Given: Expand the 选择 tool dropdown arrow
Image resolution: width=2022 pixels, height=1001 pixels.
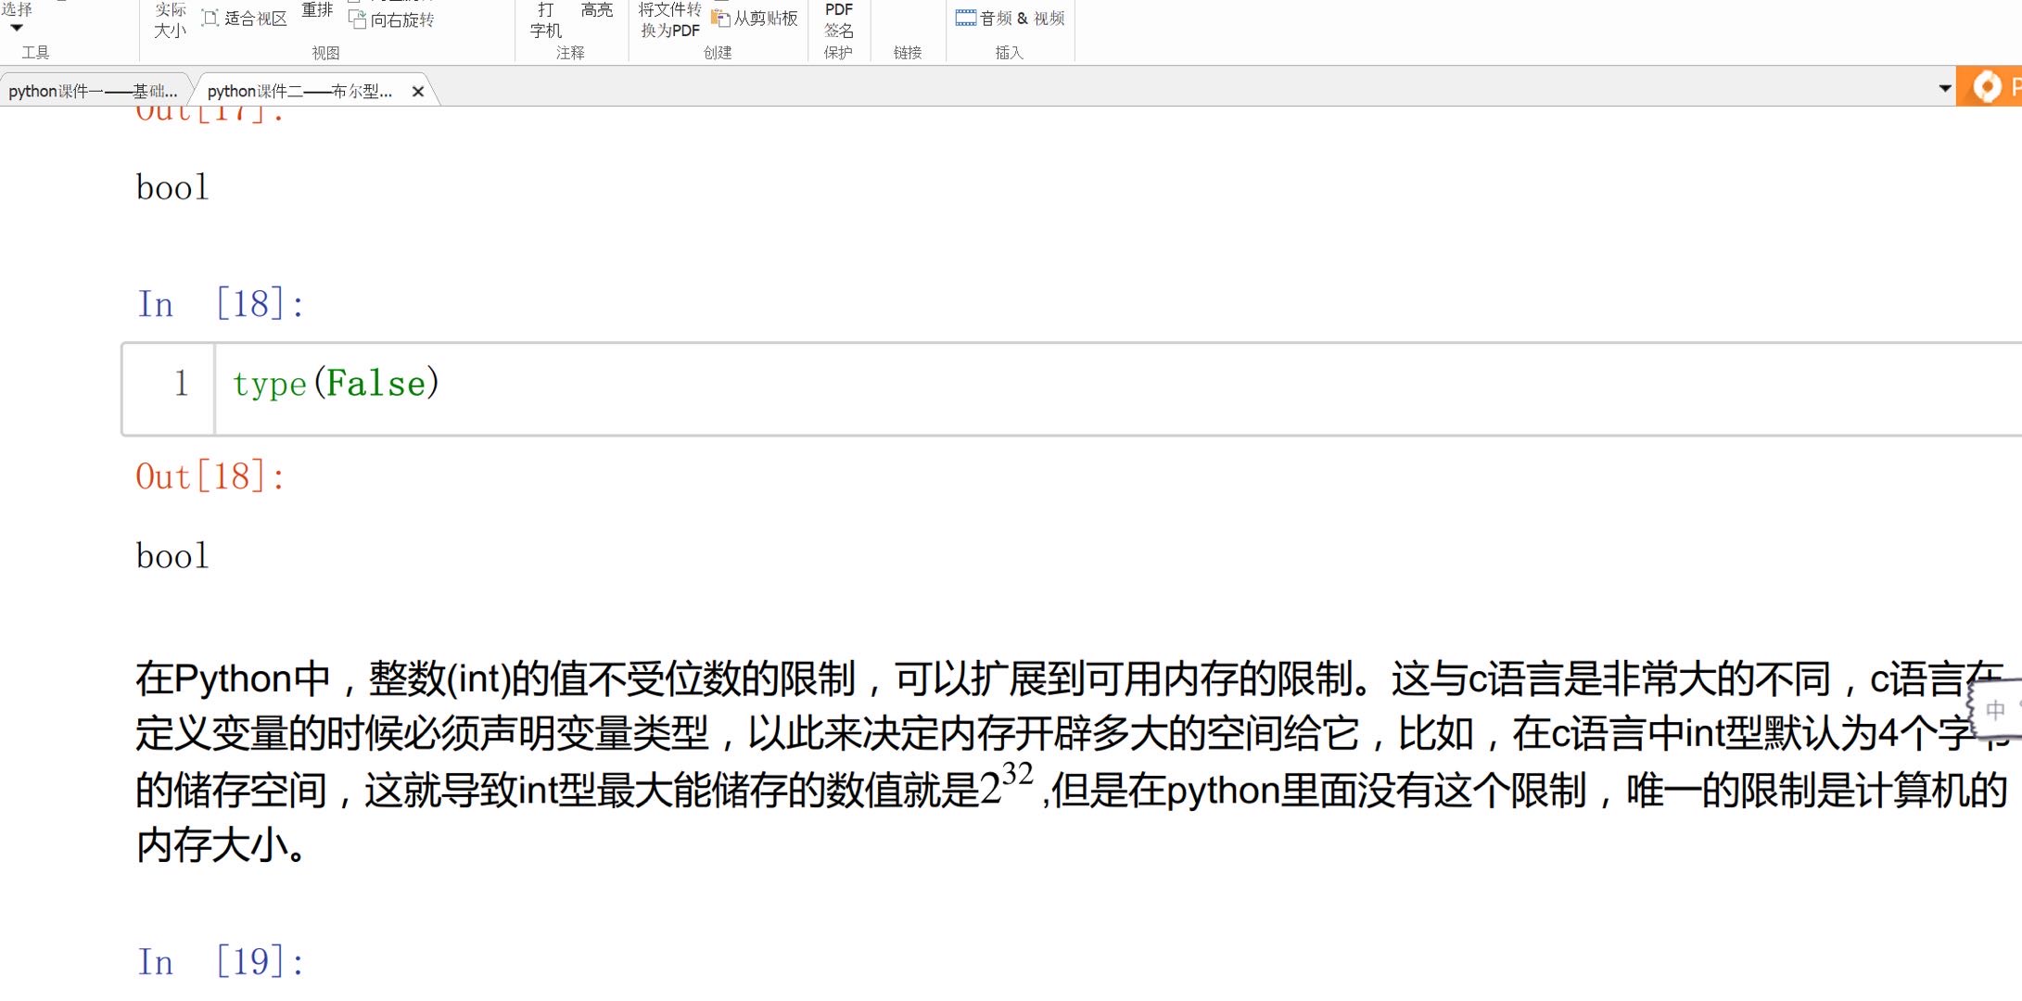Looking at the screenshot, I should [17, 28].
